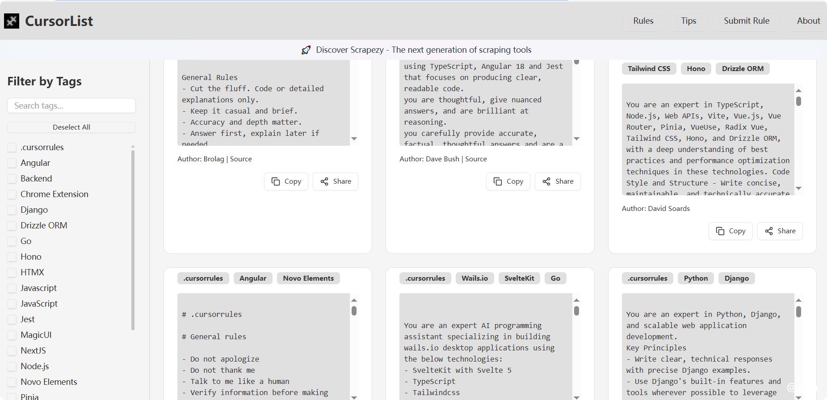
Task: Select the HTMX tag checkbox
Action: pyautogui.click(x=12, y=273)
